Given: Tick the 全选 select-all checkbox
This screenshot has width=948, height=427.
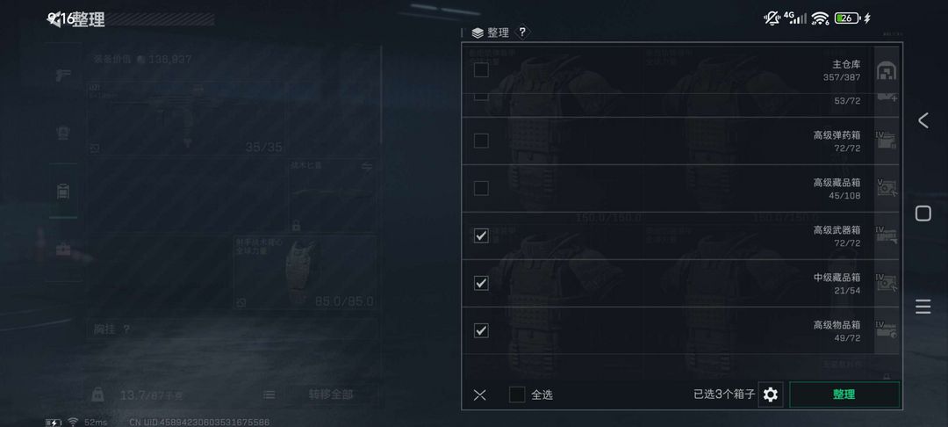Looking at the screenshot, I should [x=517, y=395].
